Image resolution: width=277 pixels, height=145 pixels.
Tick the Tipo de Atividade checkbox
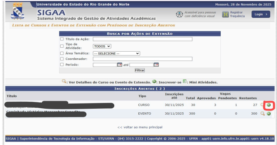point(62,46)
